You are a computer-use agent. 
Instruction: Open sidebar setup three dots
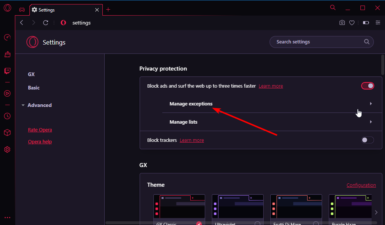pyautogui.click(x=7, y=218)
